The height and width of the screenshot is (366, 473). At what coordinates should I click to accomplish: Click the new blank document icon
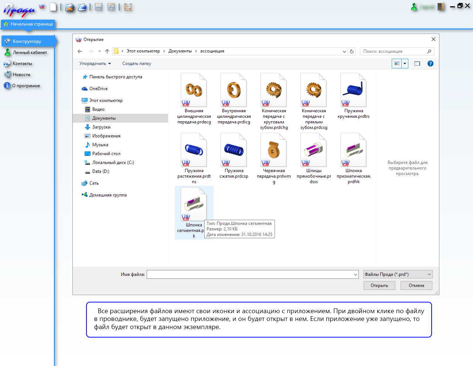click(54, 7)
